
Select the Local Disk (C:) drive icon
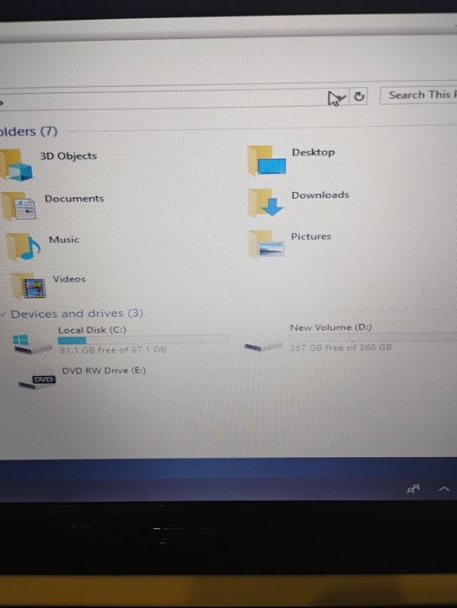coord(32,344)
